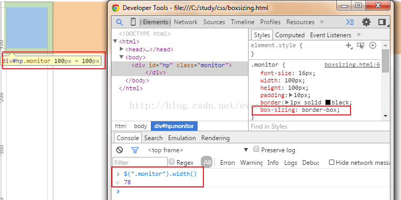The width and height of the screenshot is (401, 200).
Task: Click the Styles pane scrollbar thumb
Action: 385,60
